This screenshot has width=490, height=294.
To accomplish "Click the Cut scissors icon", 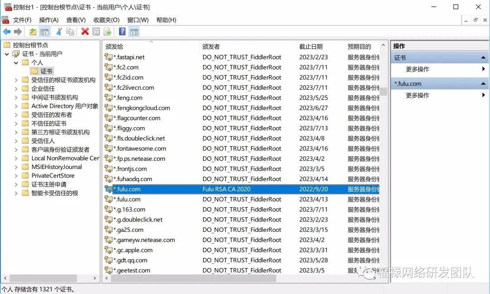I will (59, 32).
